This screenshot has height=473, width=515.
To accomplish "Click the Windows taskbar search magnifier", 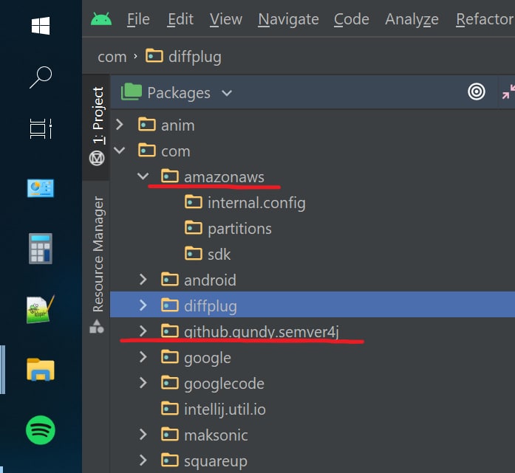I will 41,77.
